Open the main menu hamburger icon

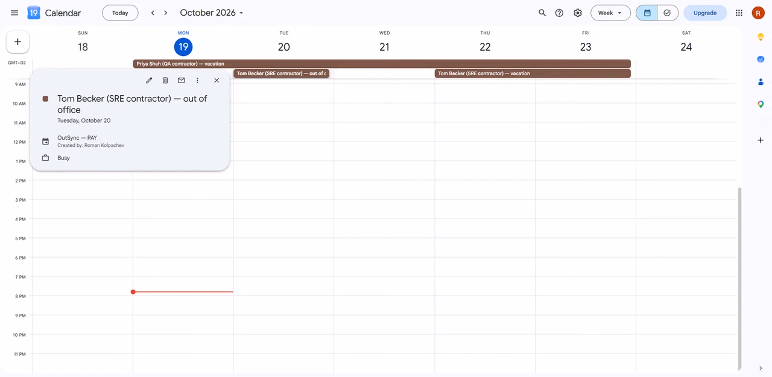point(14,13)
